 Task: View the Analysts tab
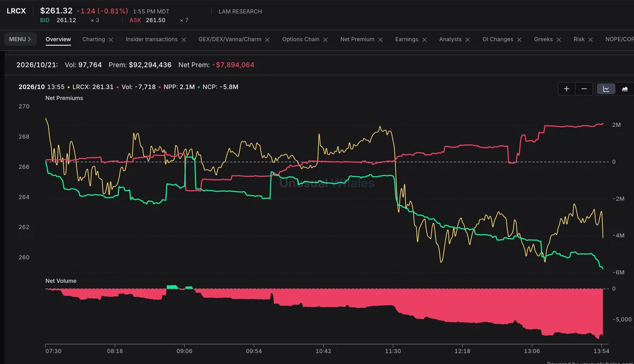click(x=450, y=39)
